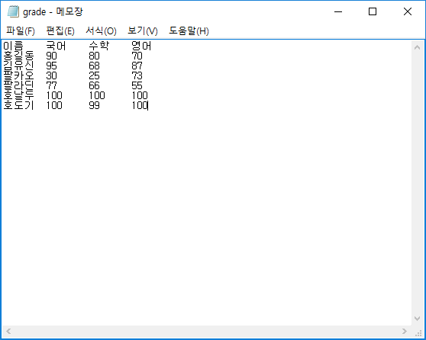Click the name 팔라딘
The width and height of the screenshot is (426, 340).
pyautogui.click(x=18, y=85)
